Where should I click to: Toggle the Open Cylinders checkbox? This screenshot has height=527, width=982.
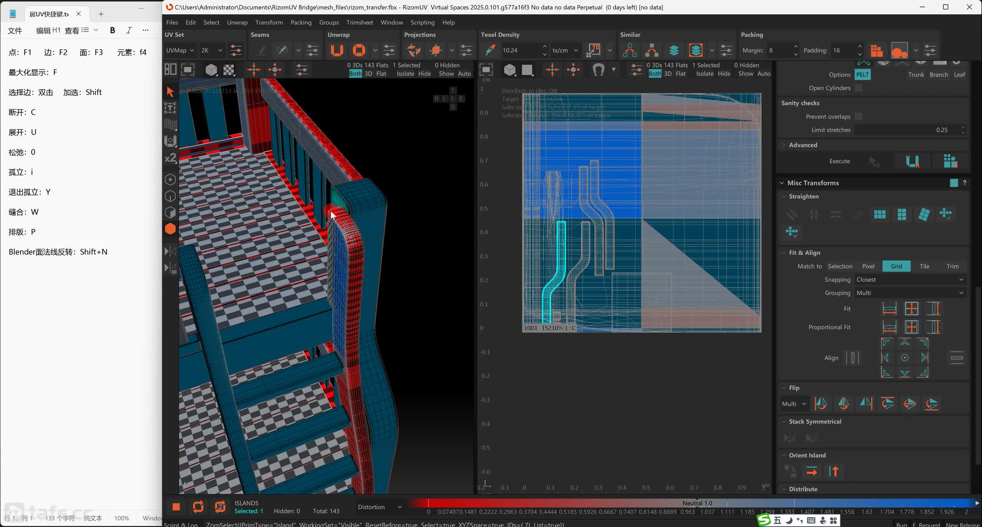point(858,88)
